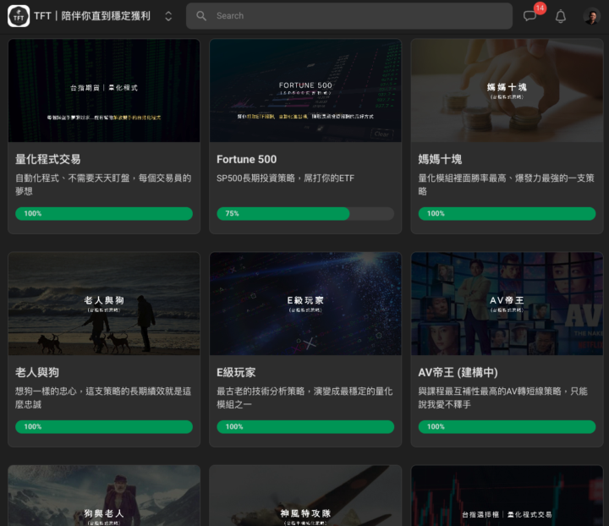Click the 量化程式交易 card title

pos(47,159)
